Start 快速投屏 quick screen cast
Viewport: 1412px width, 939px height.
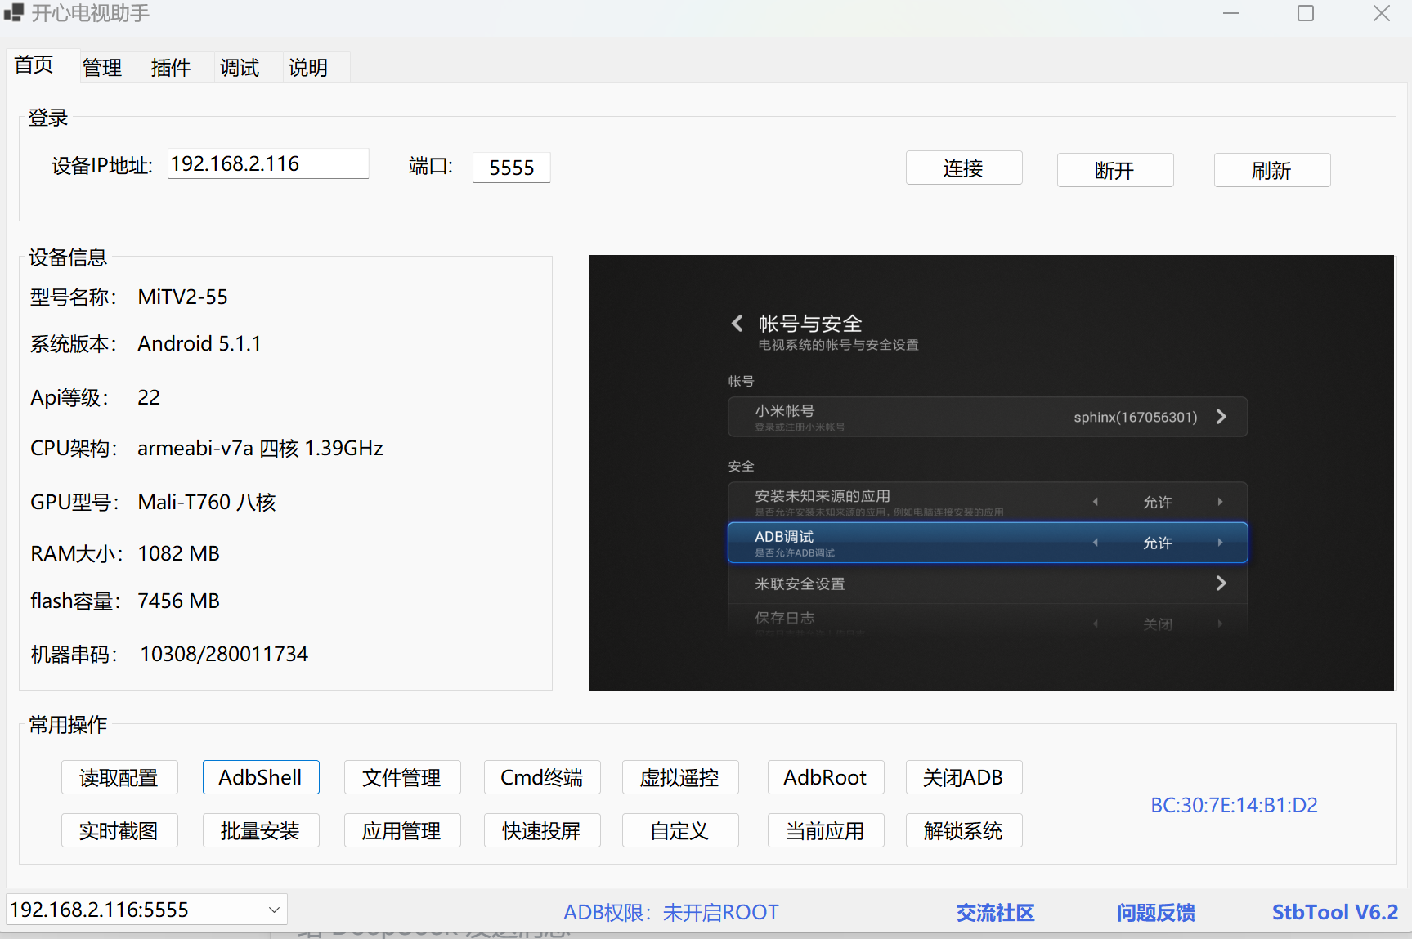pos(542,830)
